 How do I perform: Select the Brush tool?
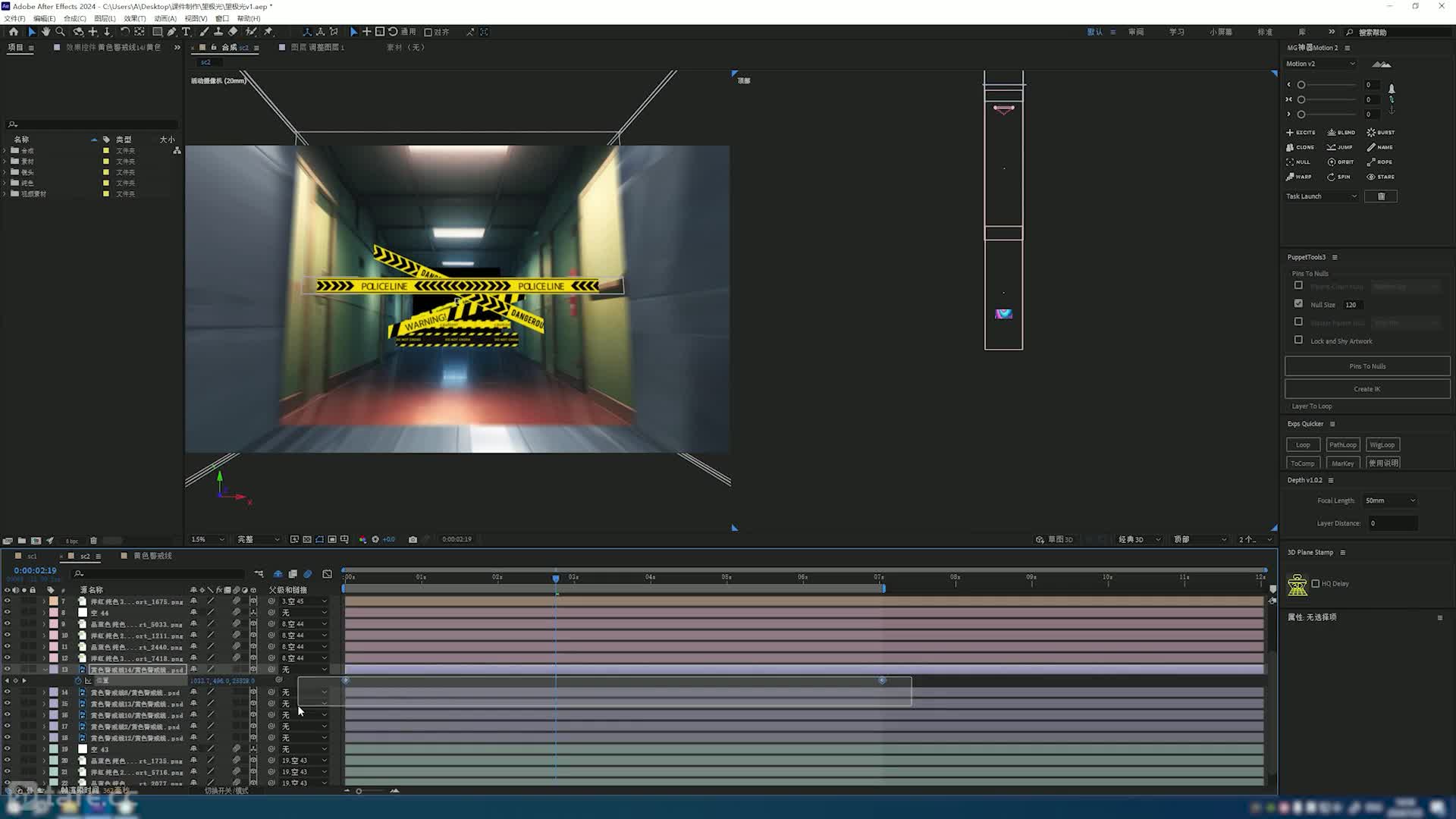(204, 32)
